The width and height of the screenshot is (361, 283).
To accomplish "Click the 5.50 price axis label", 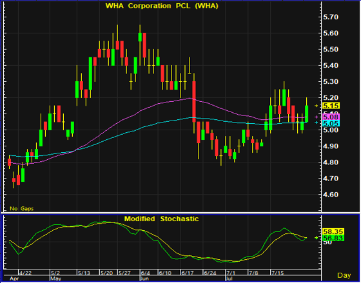I will click(331, 49).
